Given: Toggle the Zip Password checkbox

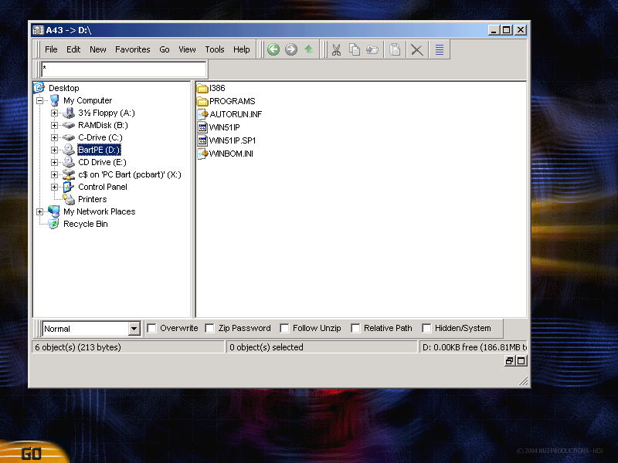Looking at the screenshot, I should click(x=210, y=328).
